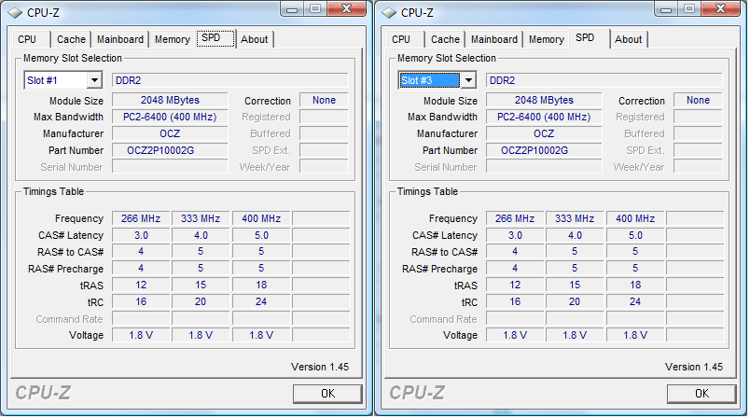Click the highlighted Slot #3 combo box text
Viewport: 750px width, 418px height.
pos(430,80)
